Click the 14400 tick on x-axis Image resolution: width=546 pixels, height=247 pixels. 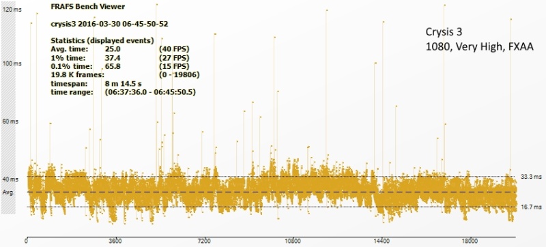[382, 241]
